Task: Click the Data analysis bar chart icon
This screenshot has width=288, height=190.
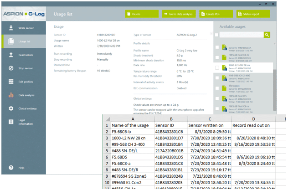Action: [x=11, y=95]
